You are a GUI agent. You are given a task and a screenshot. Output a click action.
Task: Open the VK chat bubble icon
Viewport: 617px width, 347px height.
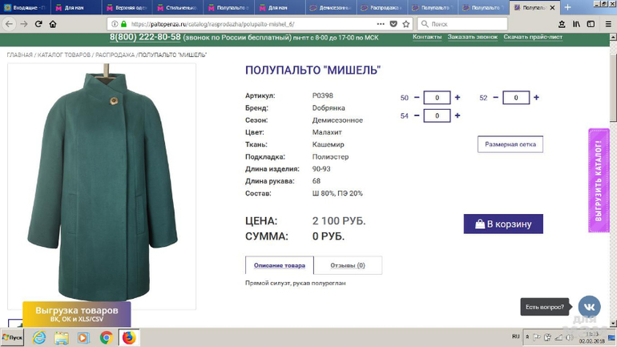[x=589, y=306]
